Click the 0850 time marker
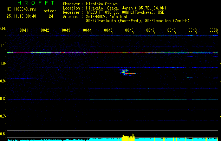221x141 pixels. click(214, 30)
